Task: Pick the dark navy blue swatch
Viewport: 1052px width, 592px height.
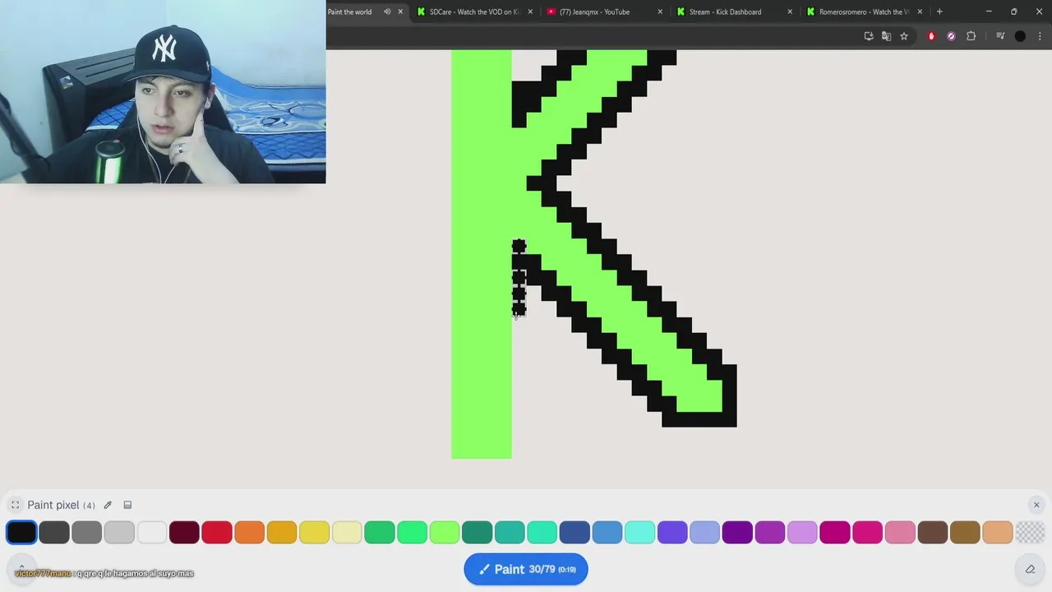Action: pos(574,532)
